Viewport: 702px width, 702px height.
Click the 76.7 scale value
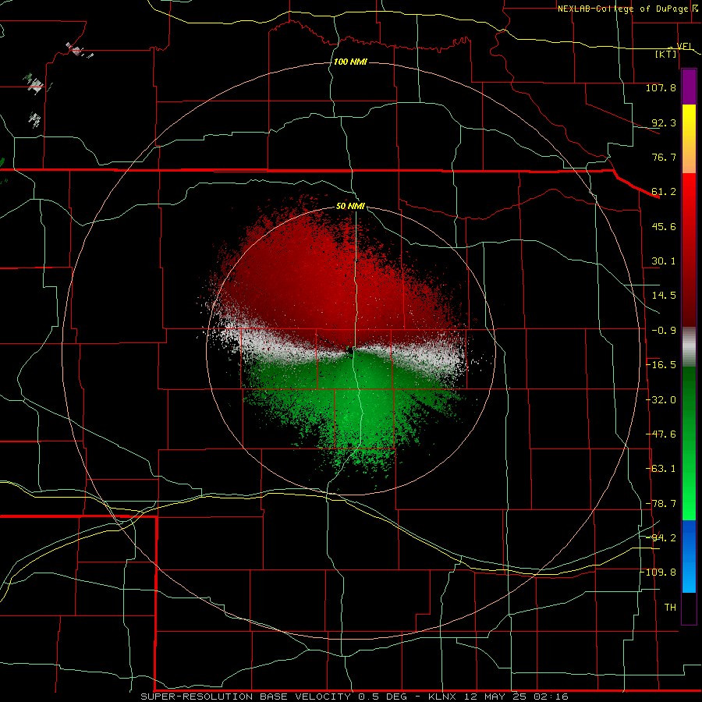664,157
